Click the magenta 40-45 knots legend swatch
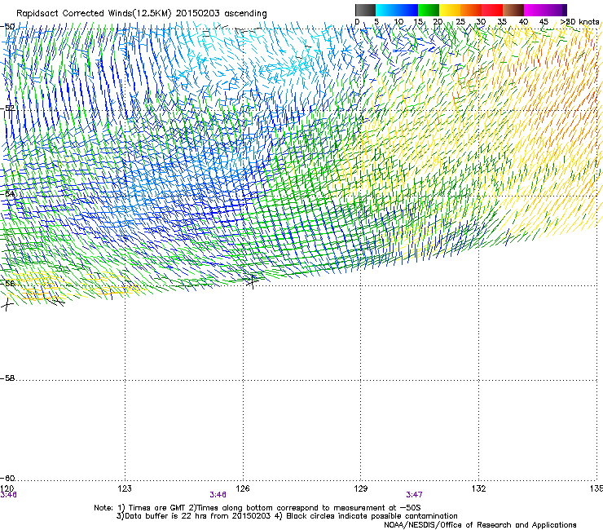Screen dimensions: 603x530 (535, 10)
